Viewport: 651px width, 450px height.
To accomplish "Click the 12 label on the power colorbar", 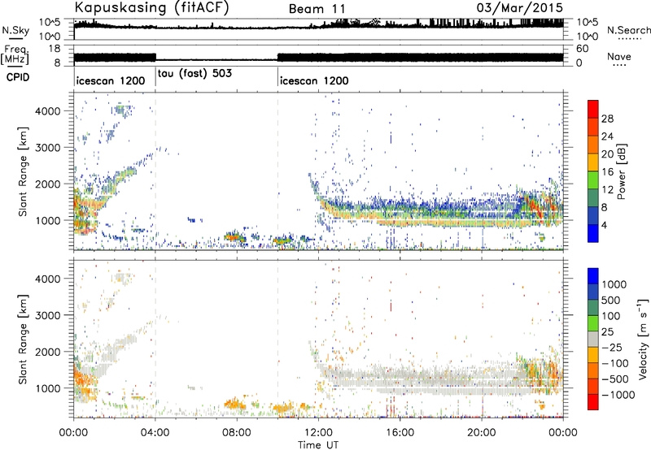I will [607, 190].
